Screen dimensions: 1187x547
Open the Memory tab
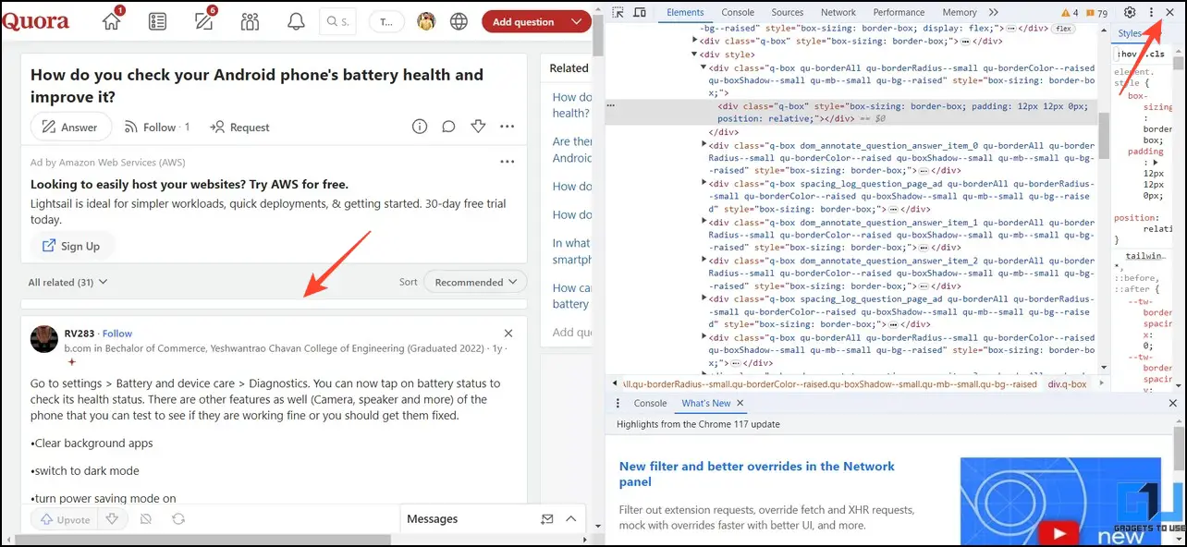[x=959, y=12]
